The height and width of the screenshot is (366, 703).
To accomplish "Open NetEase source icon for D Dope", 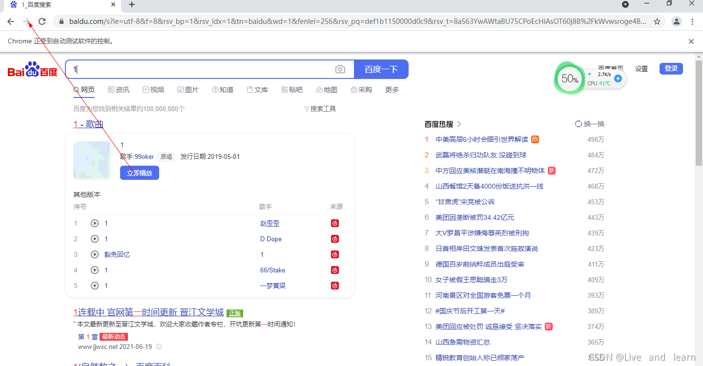I will click(x=335, y=239).
